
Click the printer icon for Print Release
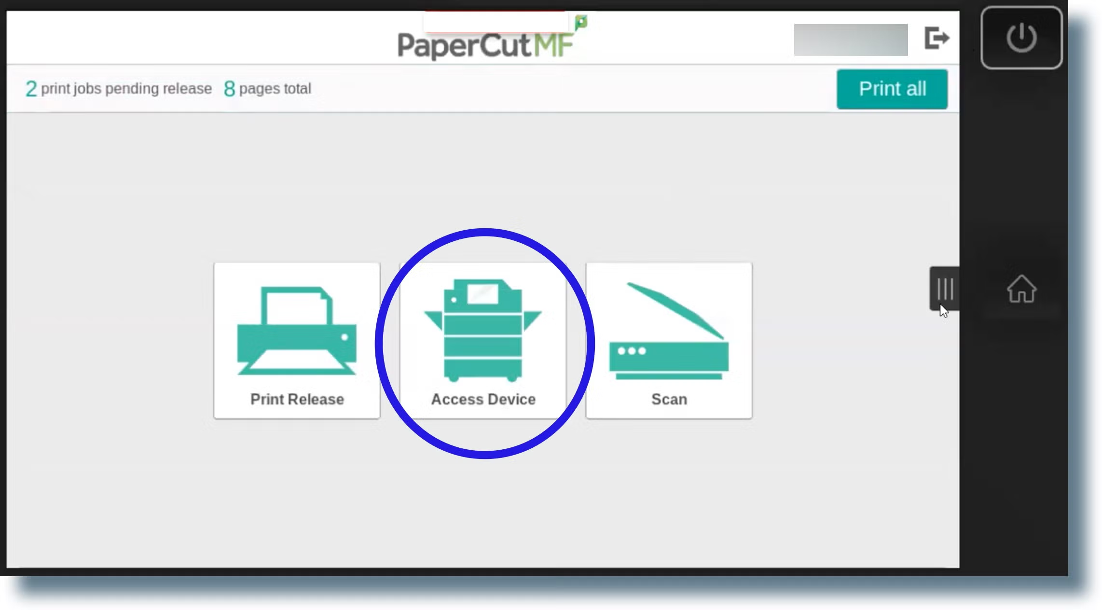tap(297, 331)
